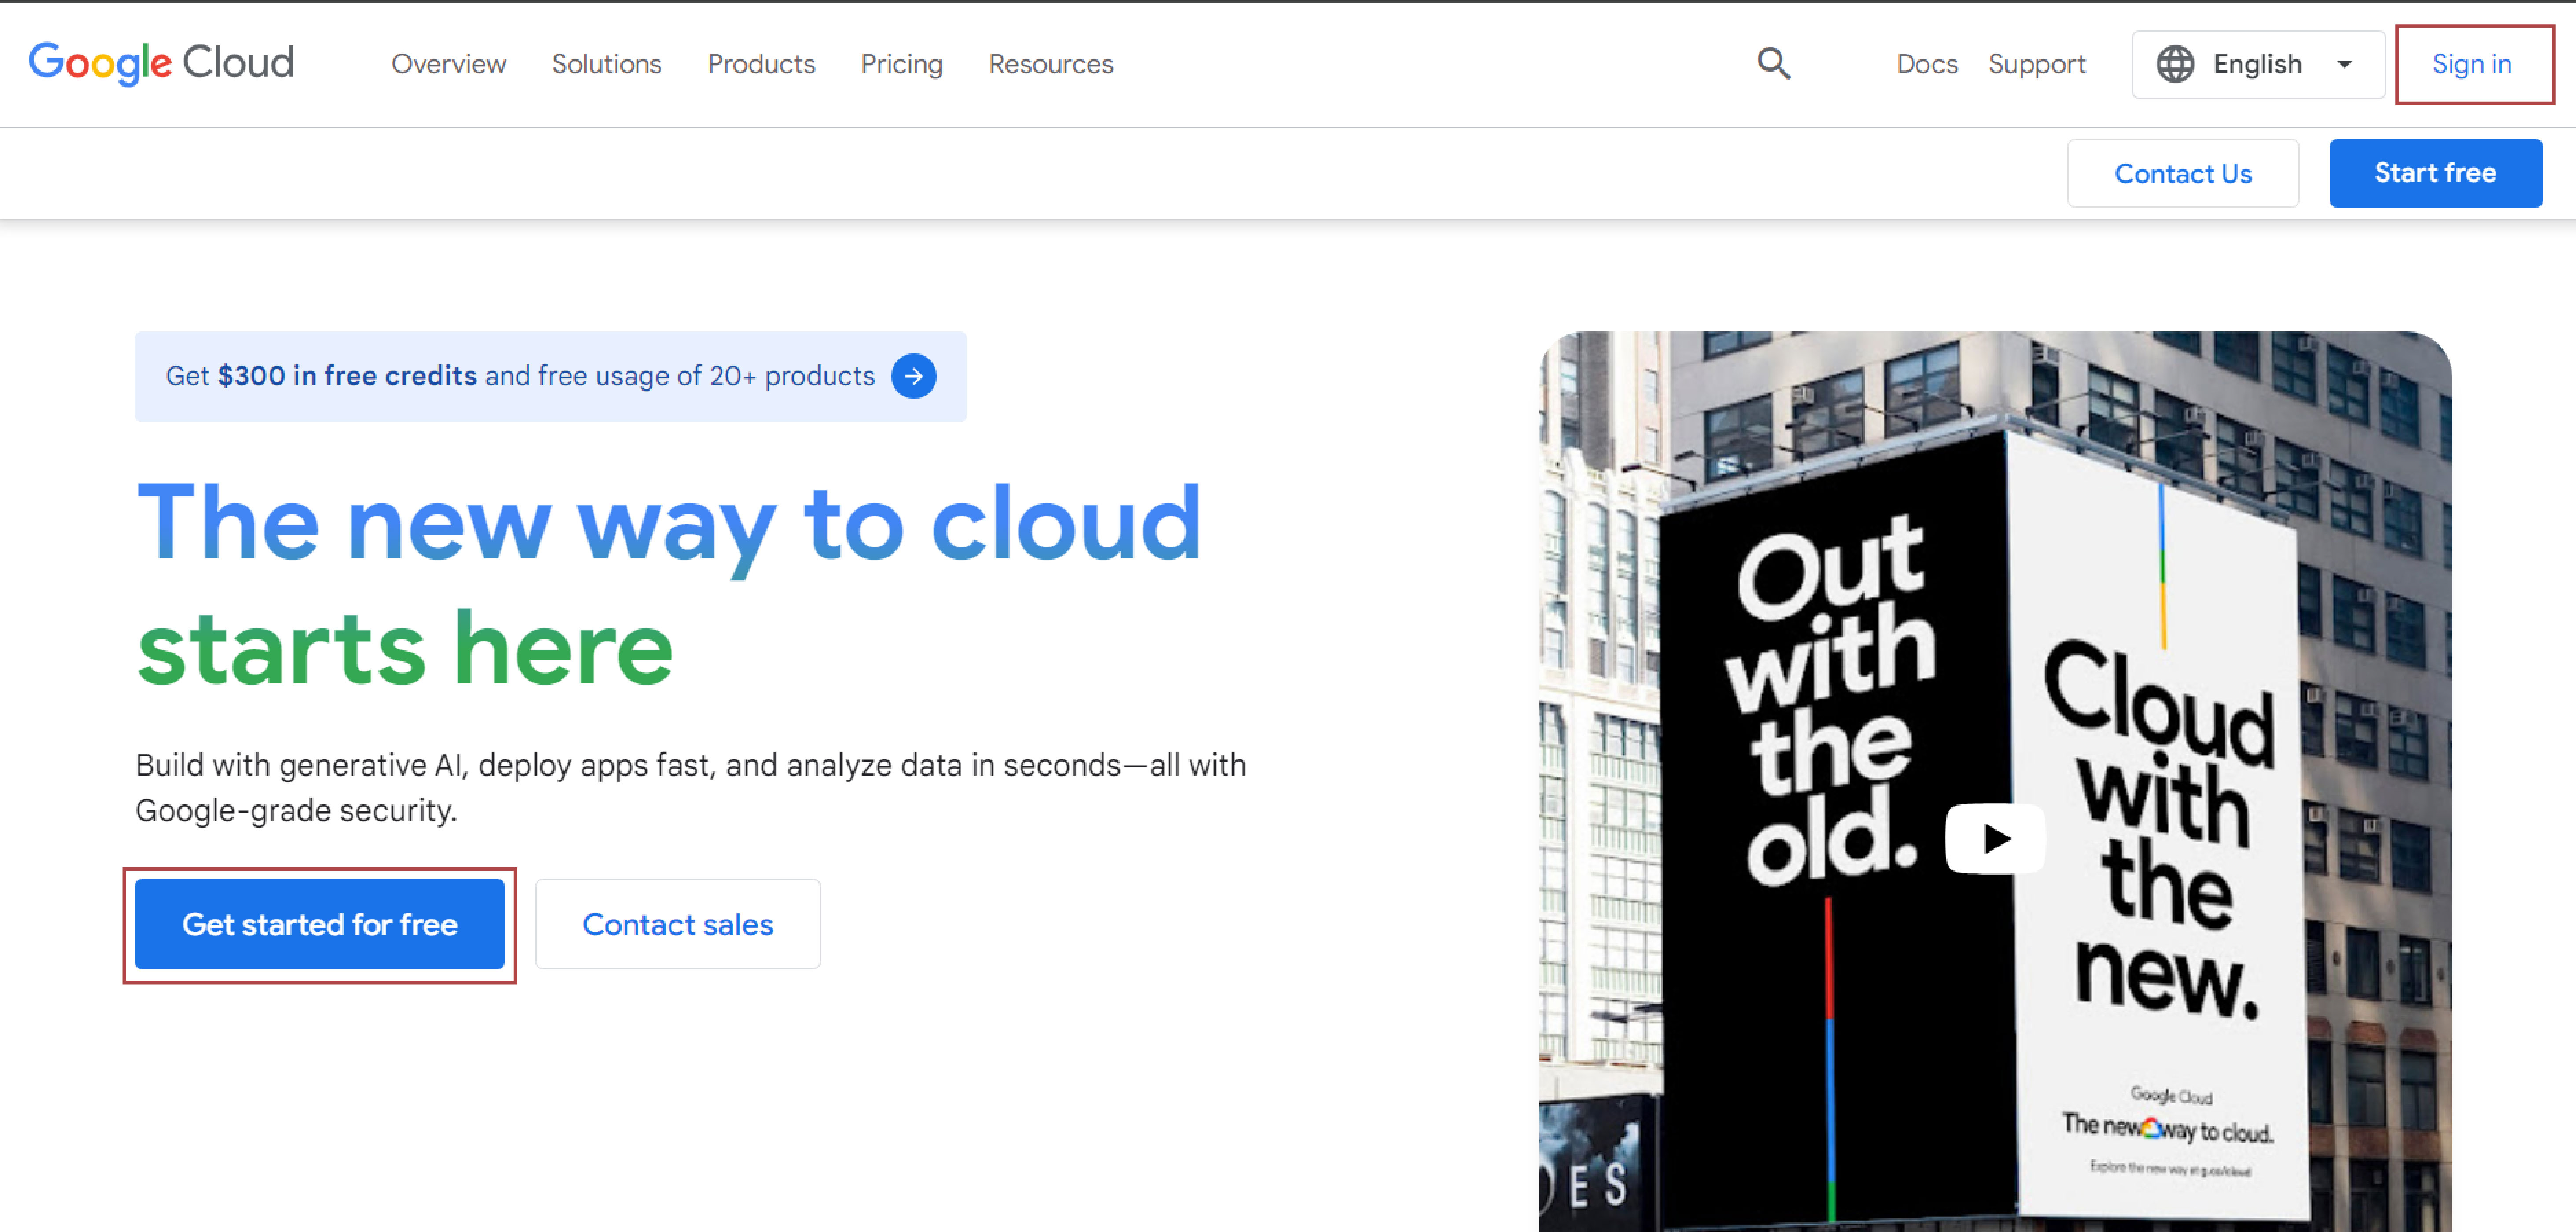Screen dimensions: 2576x1232
Task: Click the Contact Us button
Action: click(2182, 174)
